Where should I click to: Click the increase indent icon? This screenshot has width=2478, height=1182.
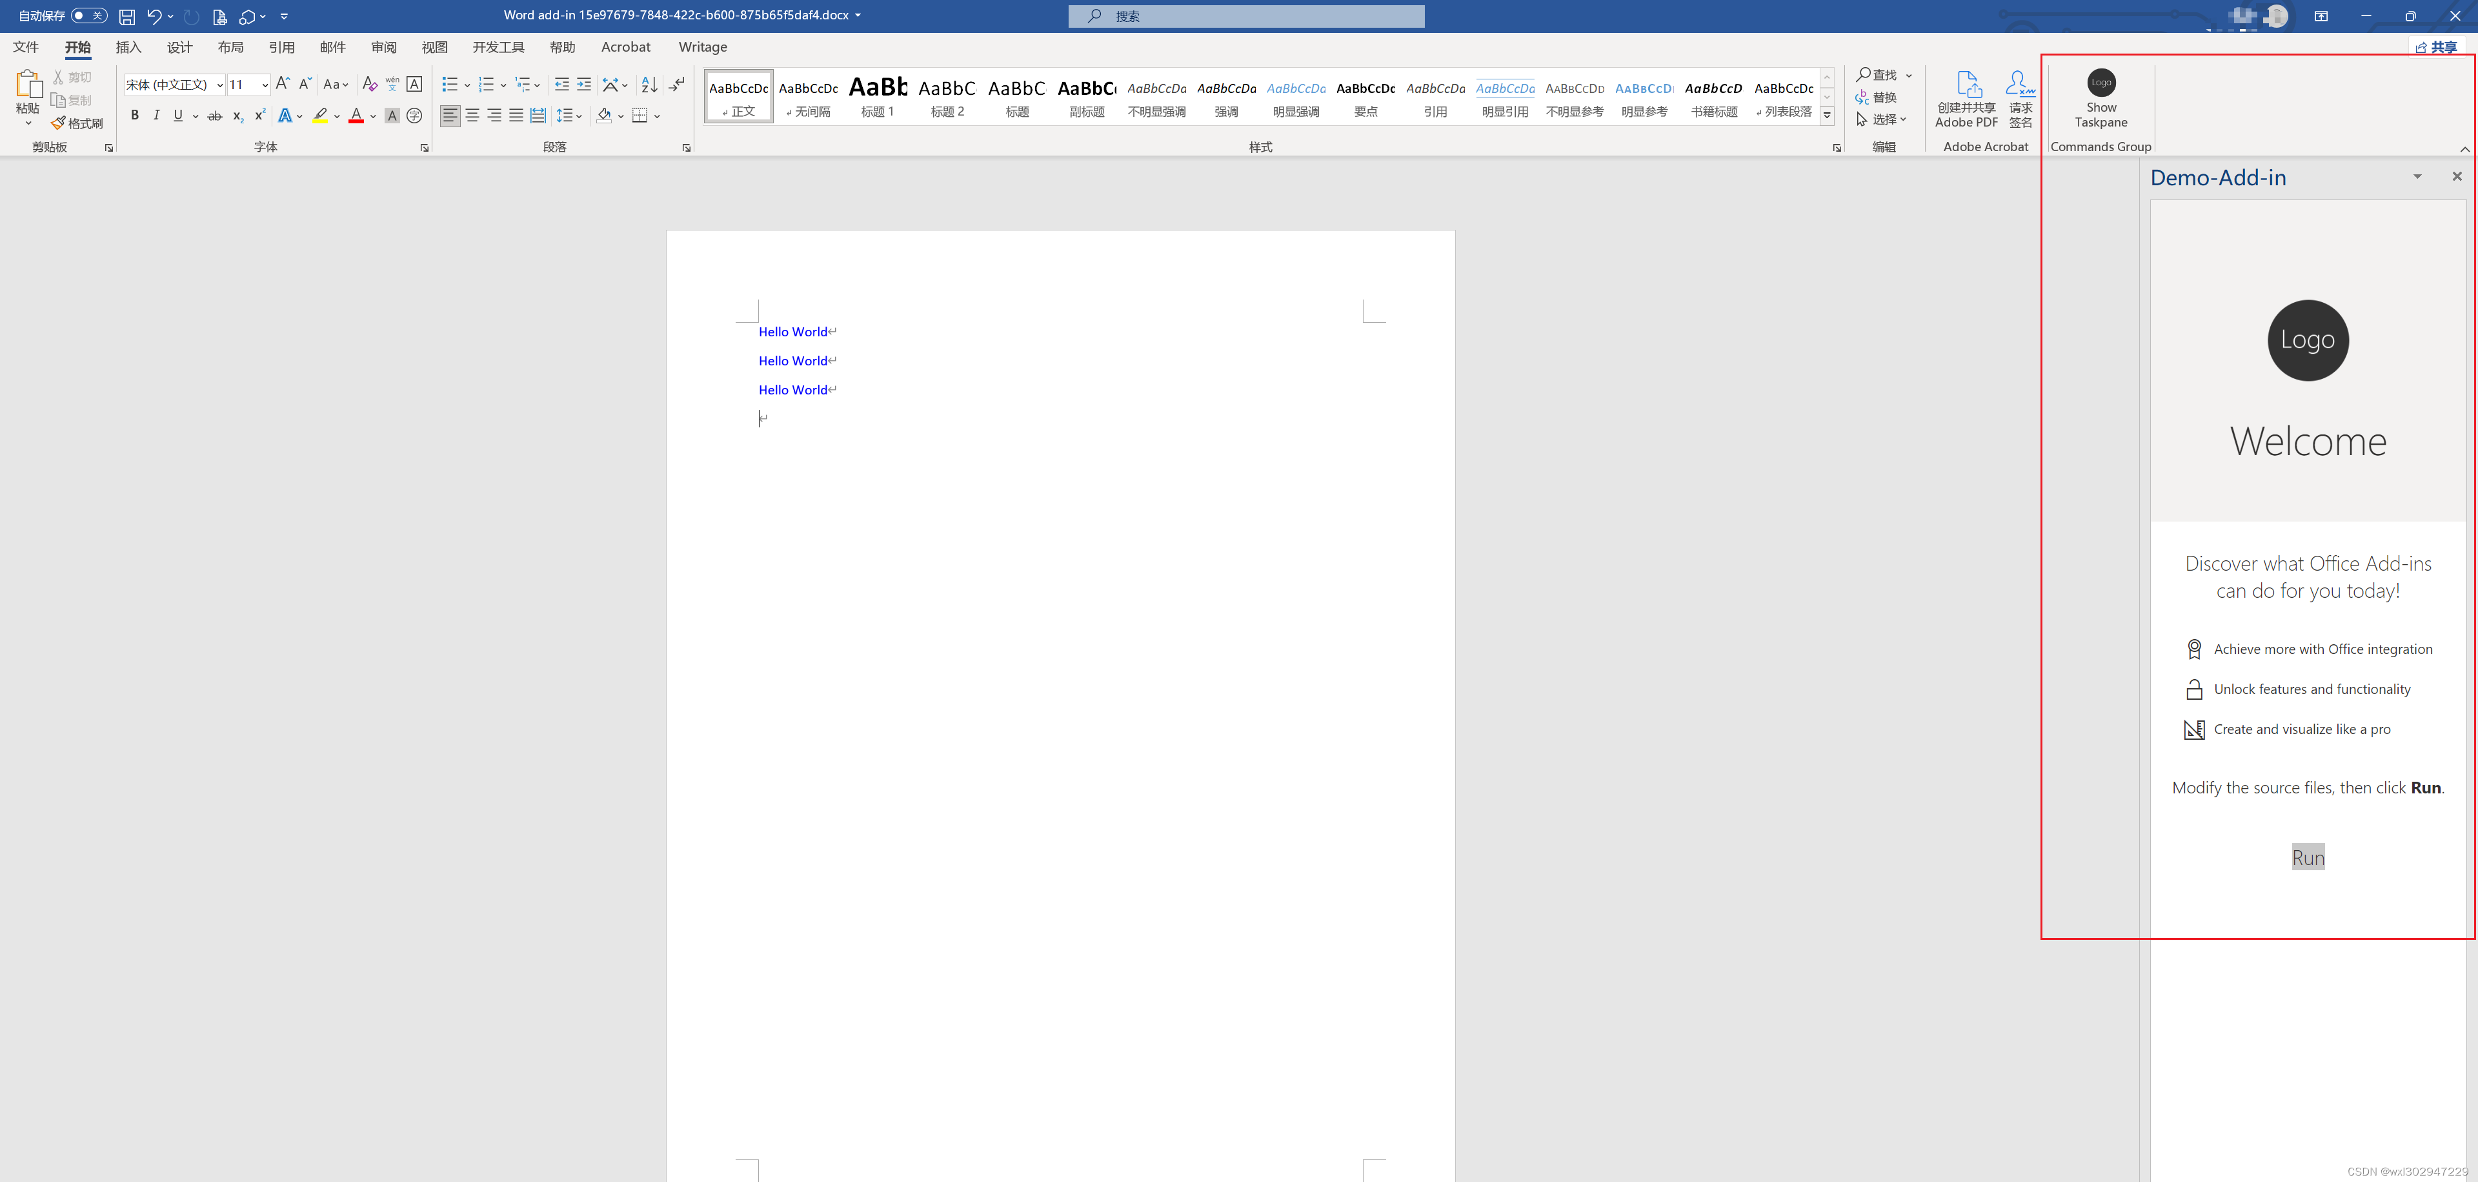[x=584, y=85]
